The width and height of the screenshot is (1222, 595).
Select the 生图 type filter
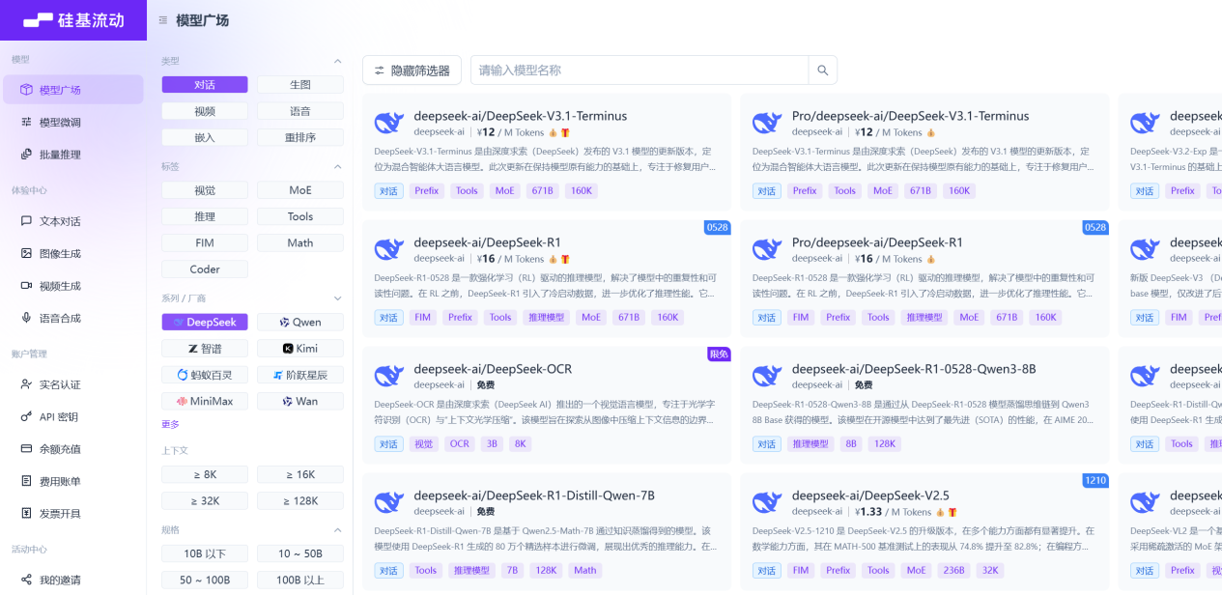tap(300, 85)
